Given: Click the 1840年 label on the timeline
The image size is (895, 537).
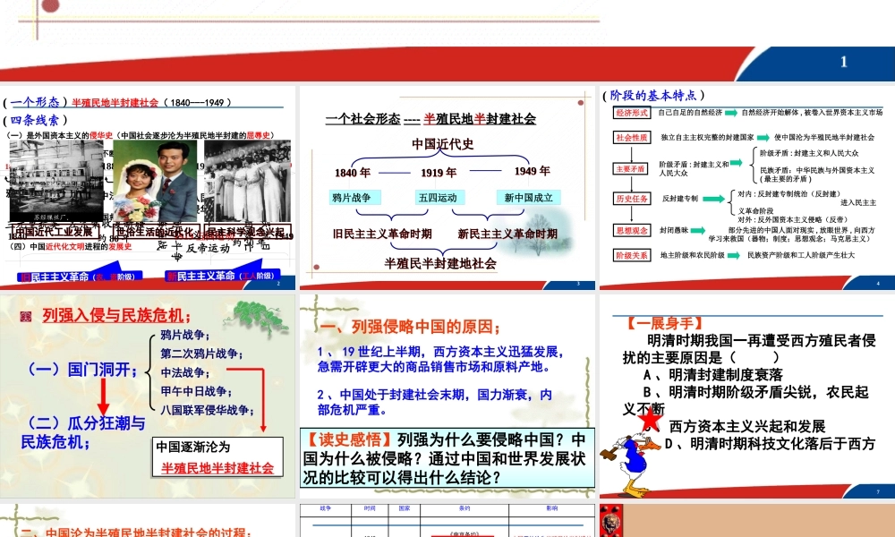Looking at the screenshot, I should click(x=352, y=173).
